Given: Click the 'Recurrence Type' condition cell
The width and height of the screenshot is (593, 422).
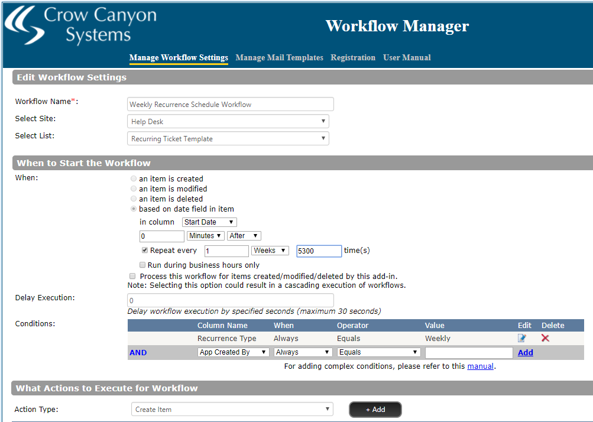Looking at the screenshot, I should point(227,339).
